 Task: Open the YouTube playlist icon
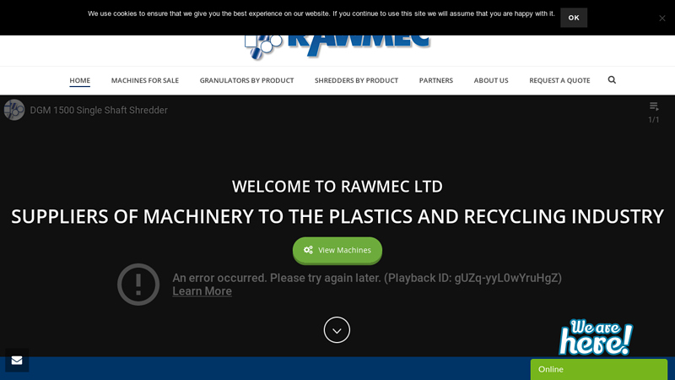click(x=654, y=106)
